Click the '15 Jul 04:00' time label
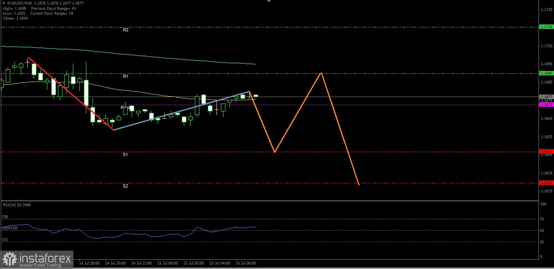This screenshot has width=554, height=269. [220, 263]
